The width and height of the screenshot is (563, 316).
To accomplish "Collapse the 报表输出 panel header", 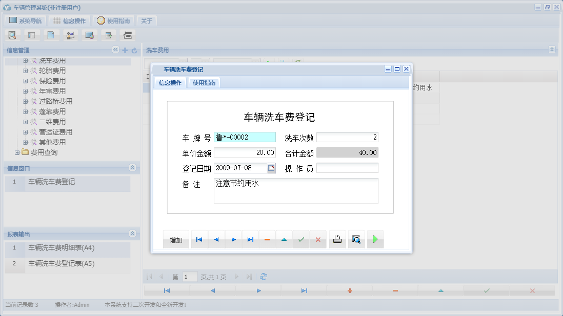I will 133,233.
